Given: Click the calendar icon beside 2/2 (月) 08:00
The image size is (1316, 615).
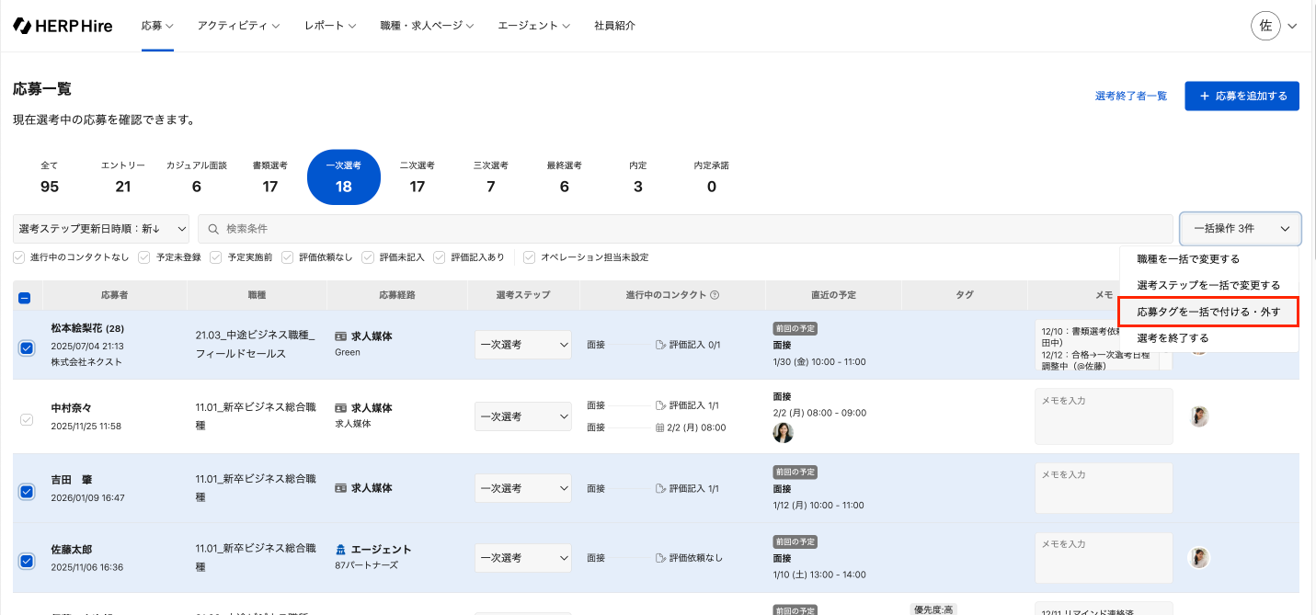Looking at the screenshot, I should click(660, 427).
